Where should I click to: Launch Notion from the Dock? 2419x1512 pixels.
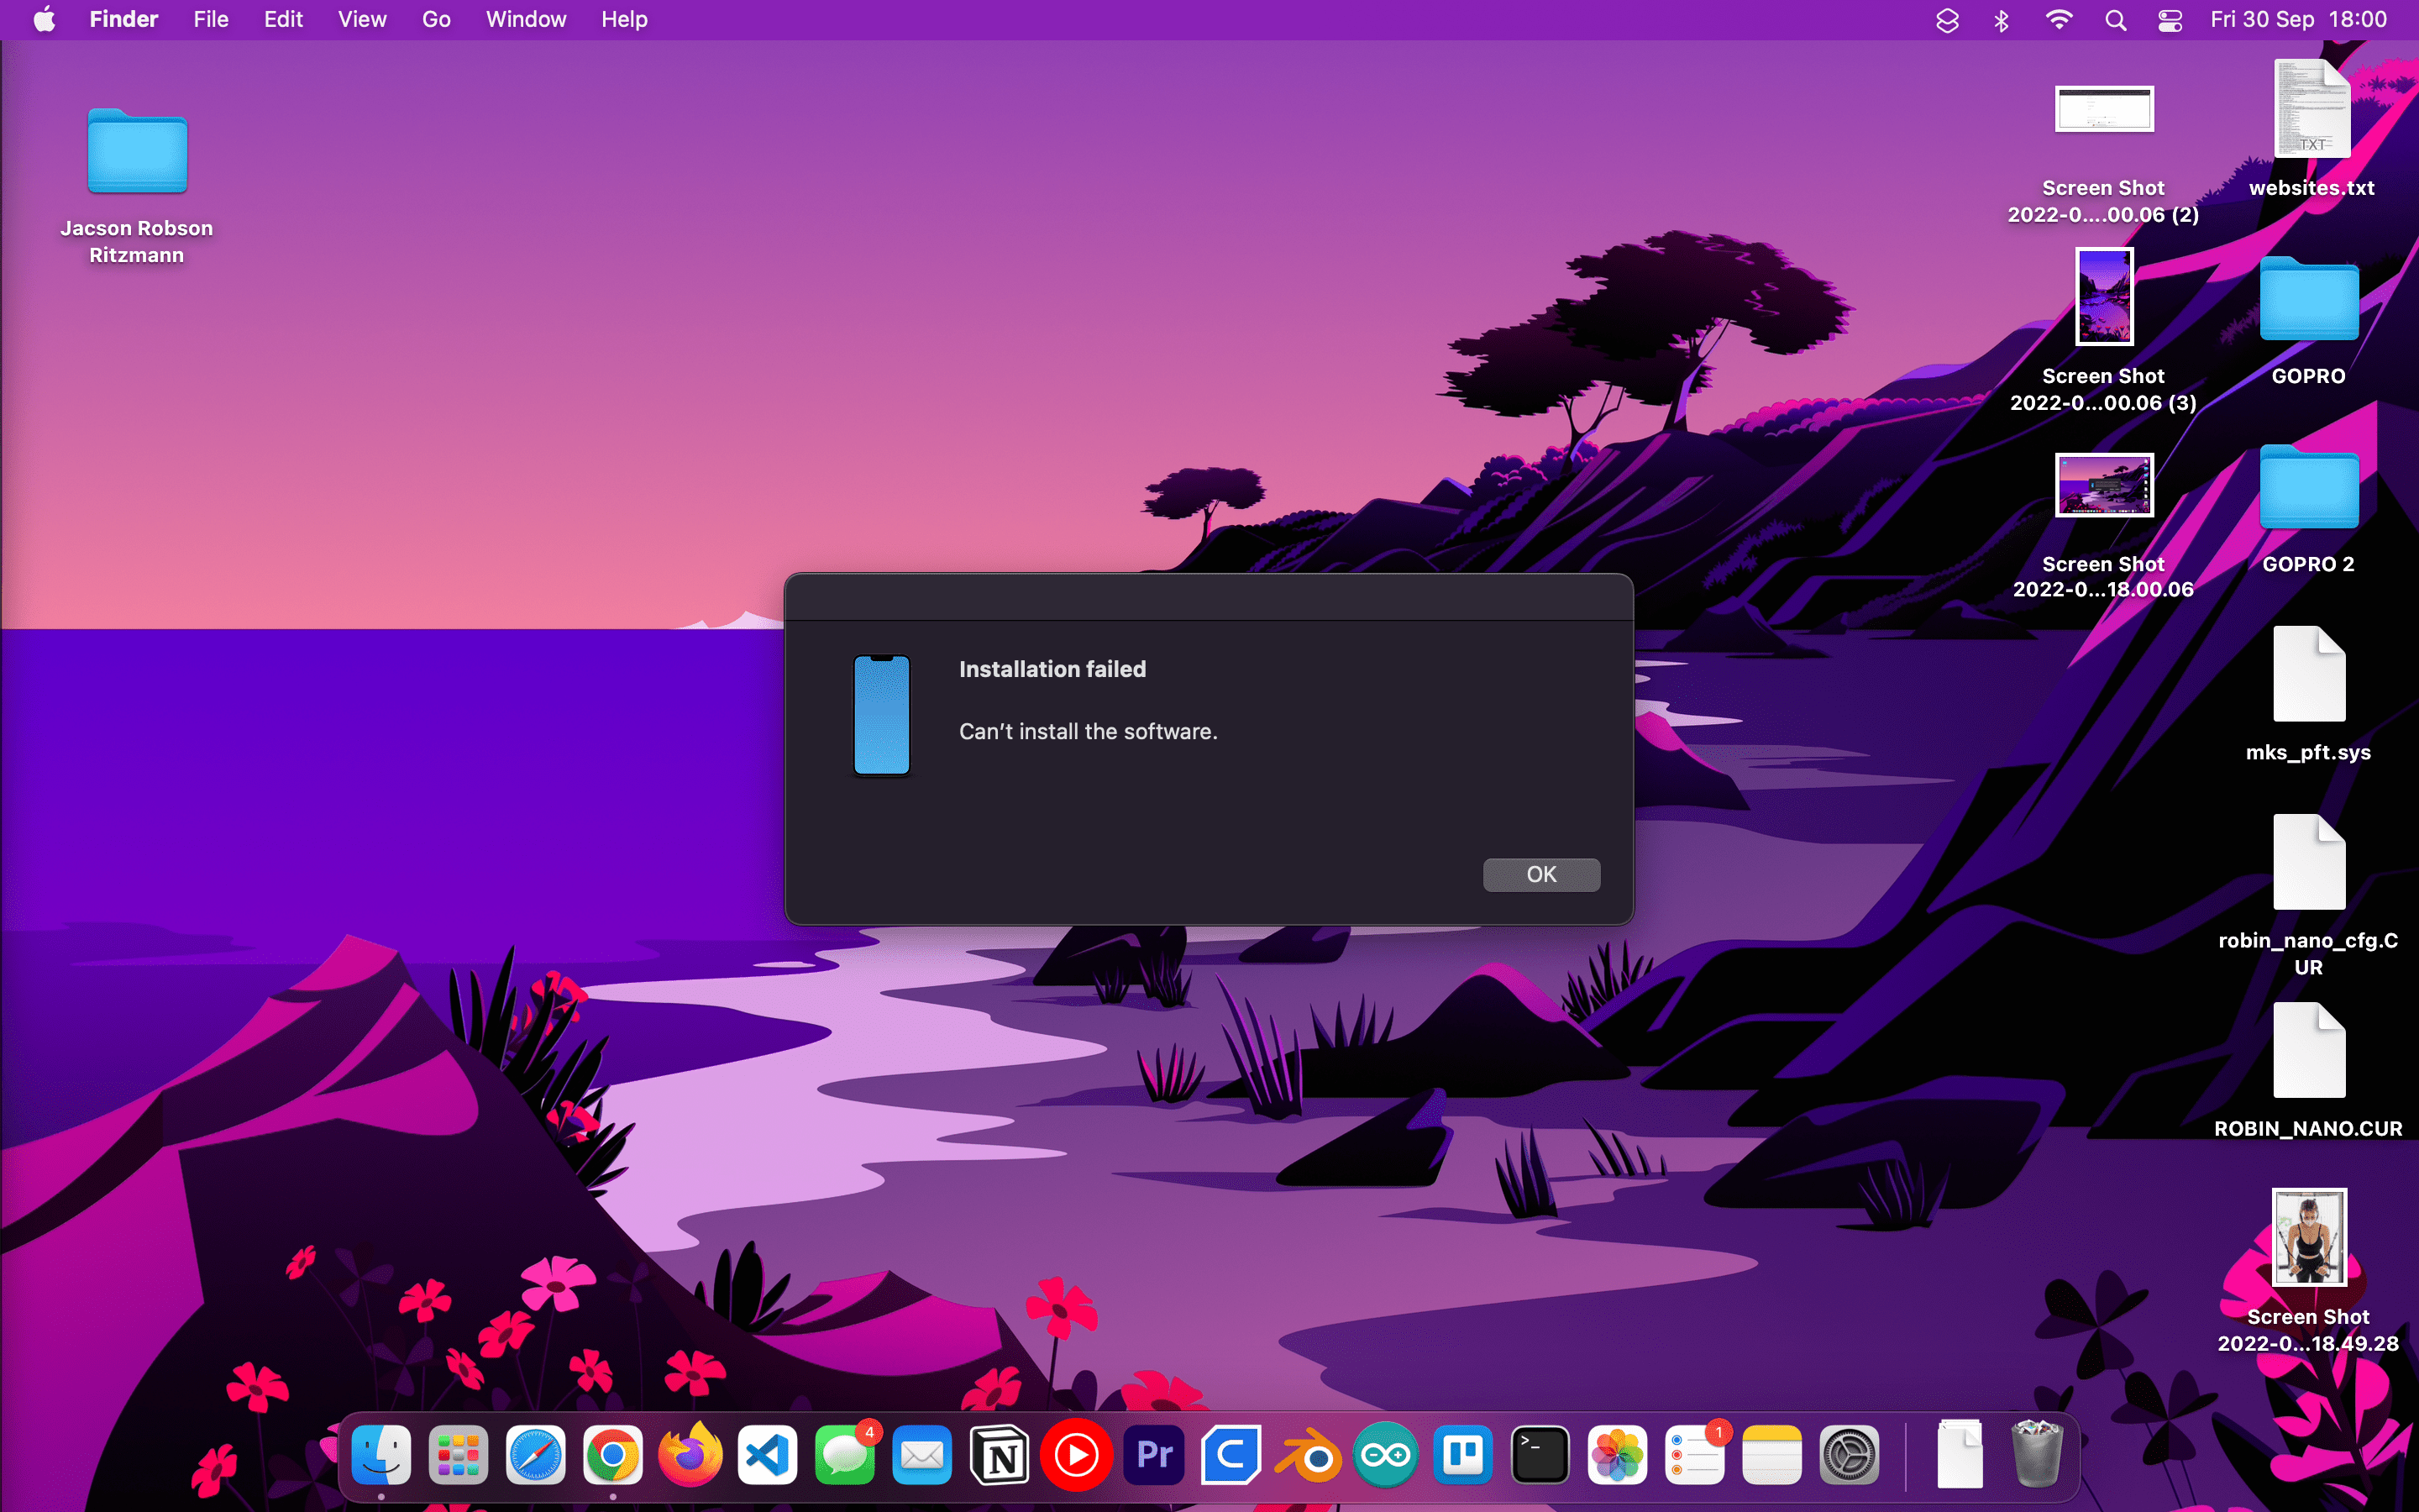point(1000,1456)
